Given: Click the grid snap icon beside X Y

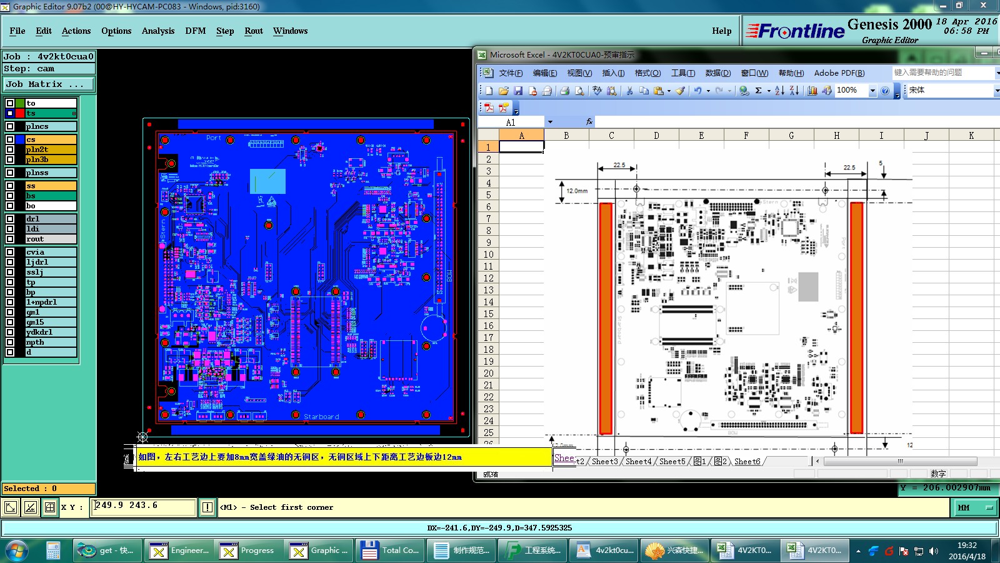Looking at the screenshot, I should tap(49, 507).
